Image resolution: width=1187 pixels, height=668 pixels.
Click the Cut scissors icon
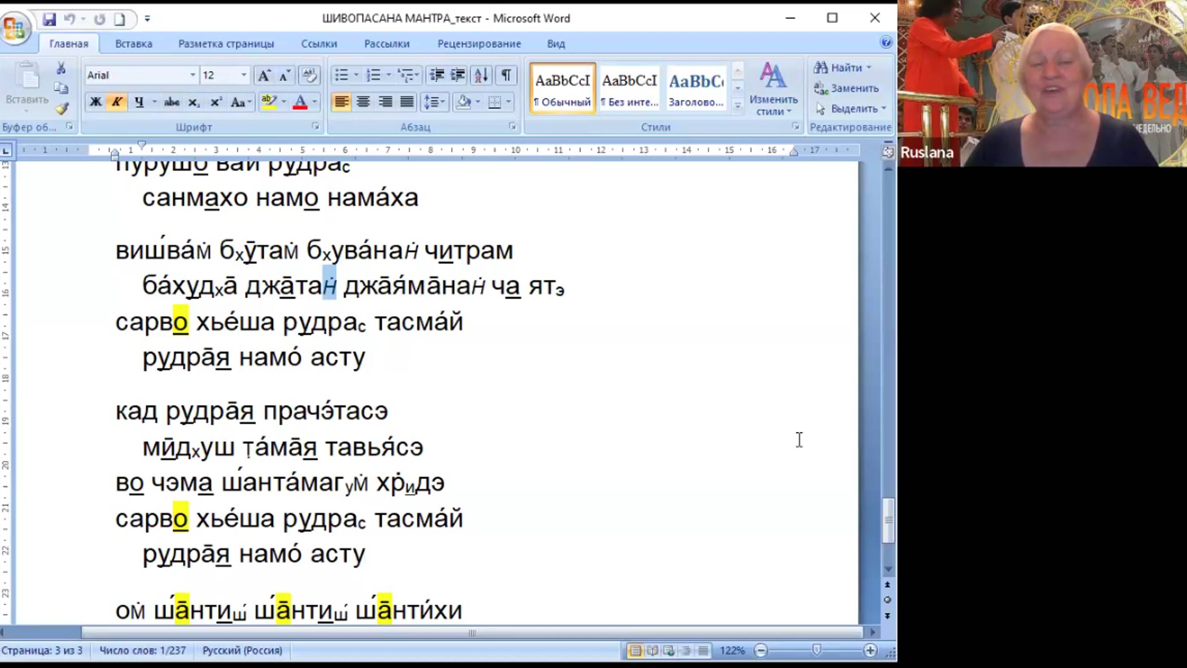[61, 68]
